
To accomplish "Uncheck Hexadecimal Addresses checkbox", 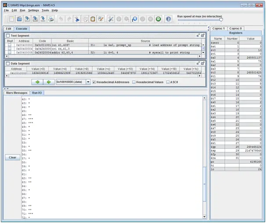I will [94, 82].
